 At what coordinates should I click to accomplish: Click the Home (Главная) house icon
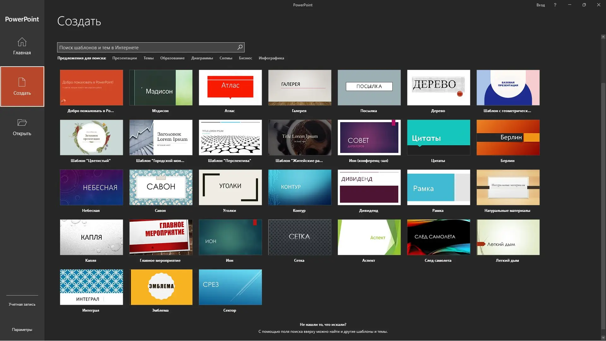22,42
